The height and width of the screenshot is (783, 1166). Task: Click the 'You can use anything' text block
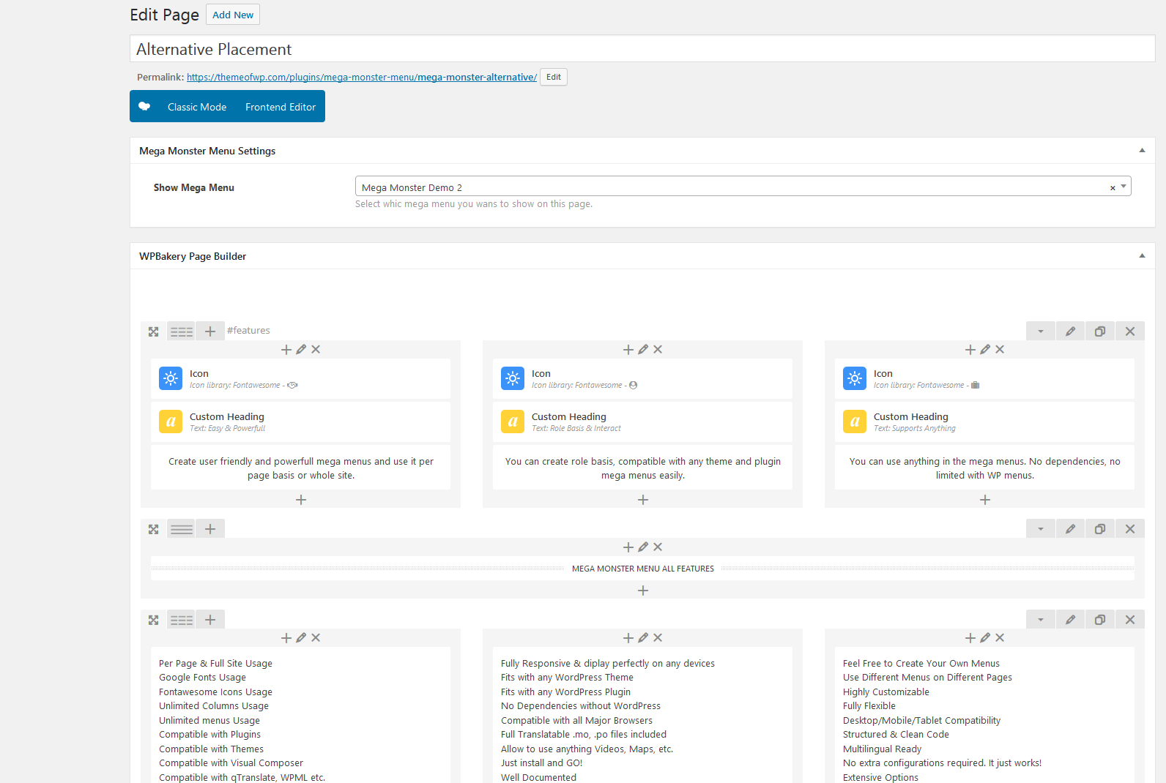pos(985,468)
